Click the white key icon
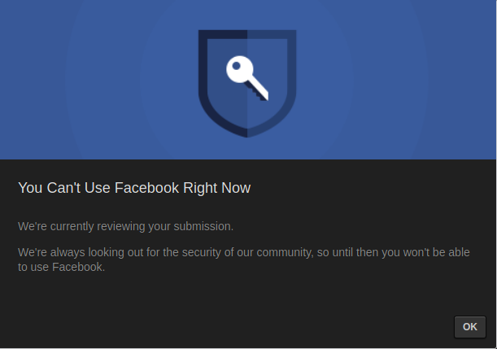The image size is (497, 349). pyautogui.click(x=247, y=78)
